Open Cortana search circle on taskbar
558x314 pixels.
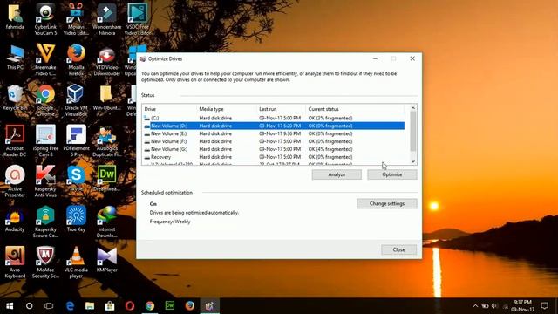click(29, 306)
